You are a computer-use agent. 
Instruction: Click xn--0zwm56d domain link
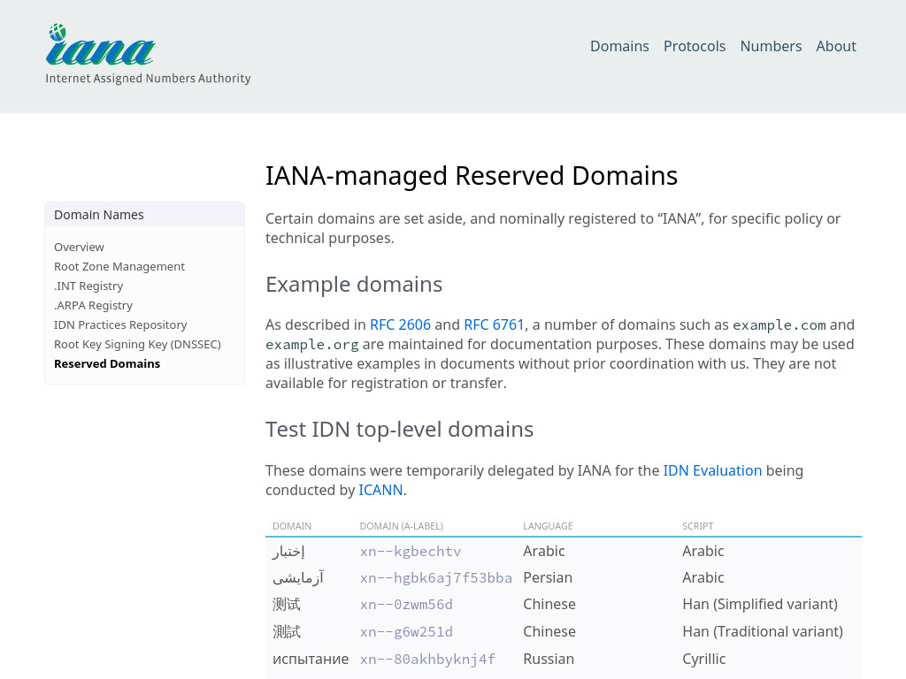pyautogui.click(x=406, y=605)
